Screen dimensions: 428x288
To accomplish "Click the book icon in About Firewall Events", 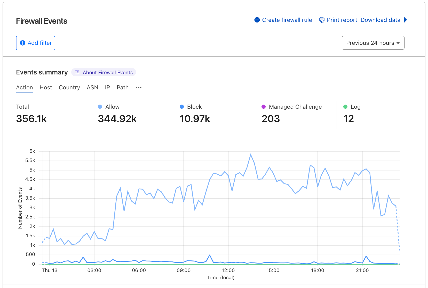I will [77, 72].
